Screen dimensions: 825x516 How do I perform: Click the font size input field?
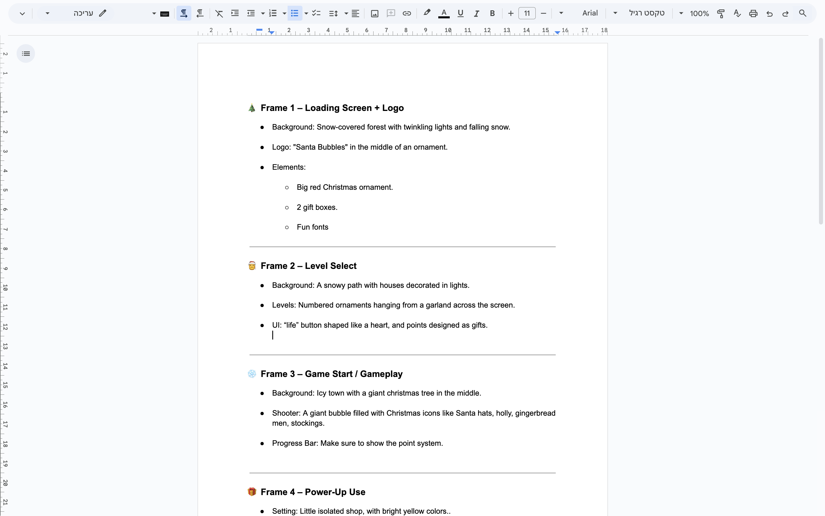pyautogui.click(x=527, y=13)
